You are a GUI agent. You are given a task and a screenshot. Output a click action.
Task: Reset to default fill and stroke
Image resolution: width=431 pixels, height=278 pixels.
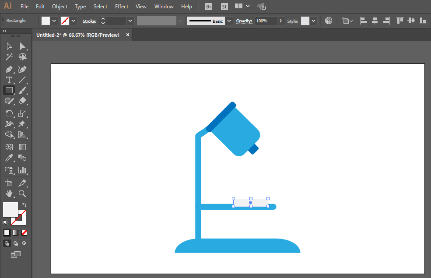tap(5, 222)
